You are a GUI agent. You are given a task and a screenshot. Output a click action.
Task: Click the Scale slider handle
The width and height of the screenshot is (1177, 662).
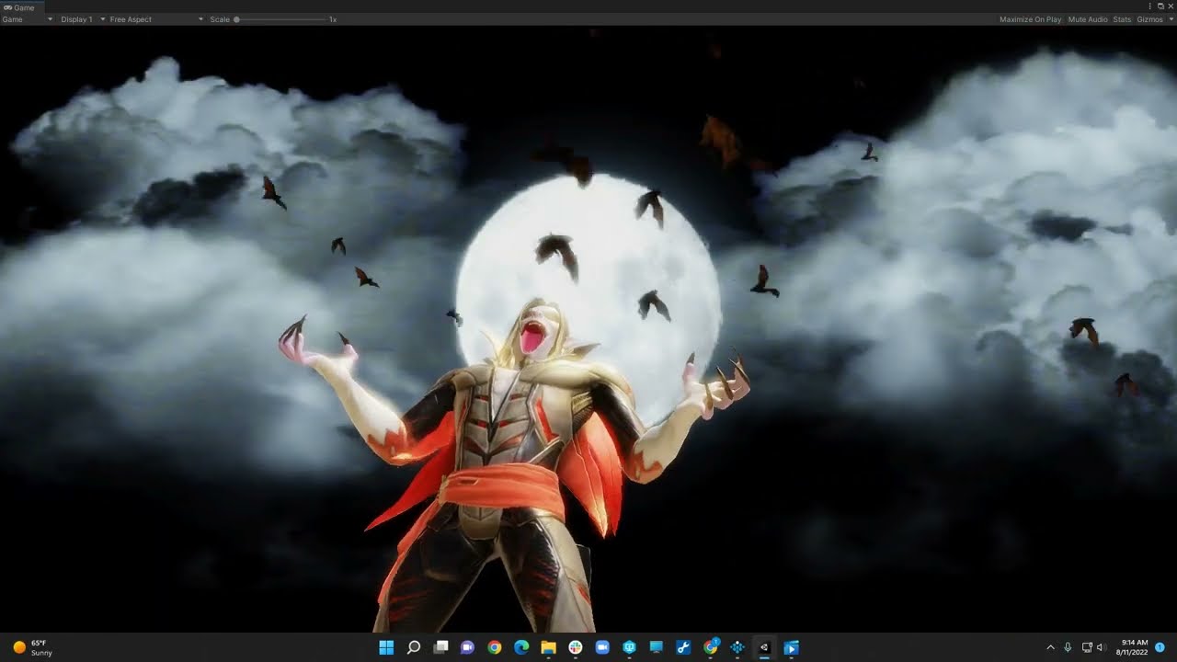point(237,19)
